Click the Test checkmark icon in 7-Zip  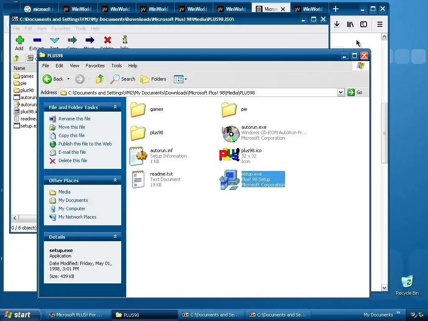(x=55, y=40)
